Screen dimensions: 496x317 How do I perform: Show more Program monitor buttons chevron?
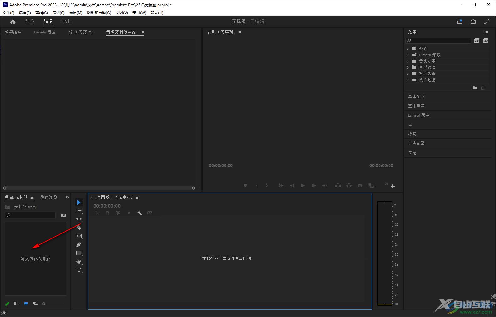click(x=386, y=184)
